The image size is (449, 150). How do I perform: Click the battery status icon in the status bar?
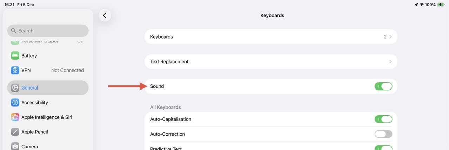(x=440, y=5)
